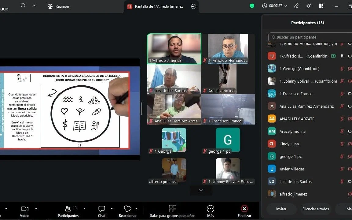Open the Participantes panel button
Screen dimensions: 352x220
(x=68, y=211)
